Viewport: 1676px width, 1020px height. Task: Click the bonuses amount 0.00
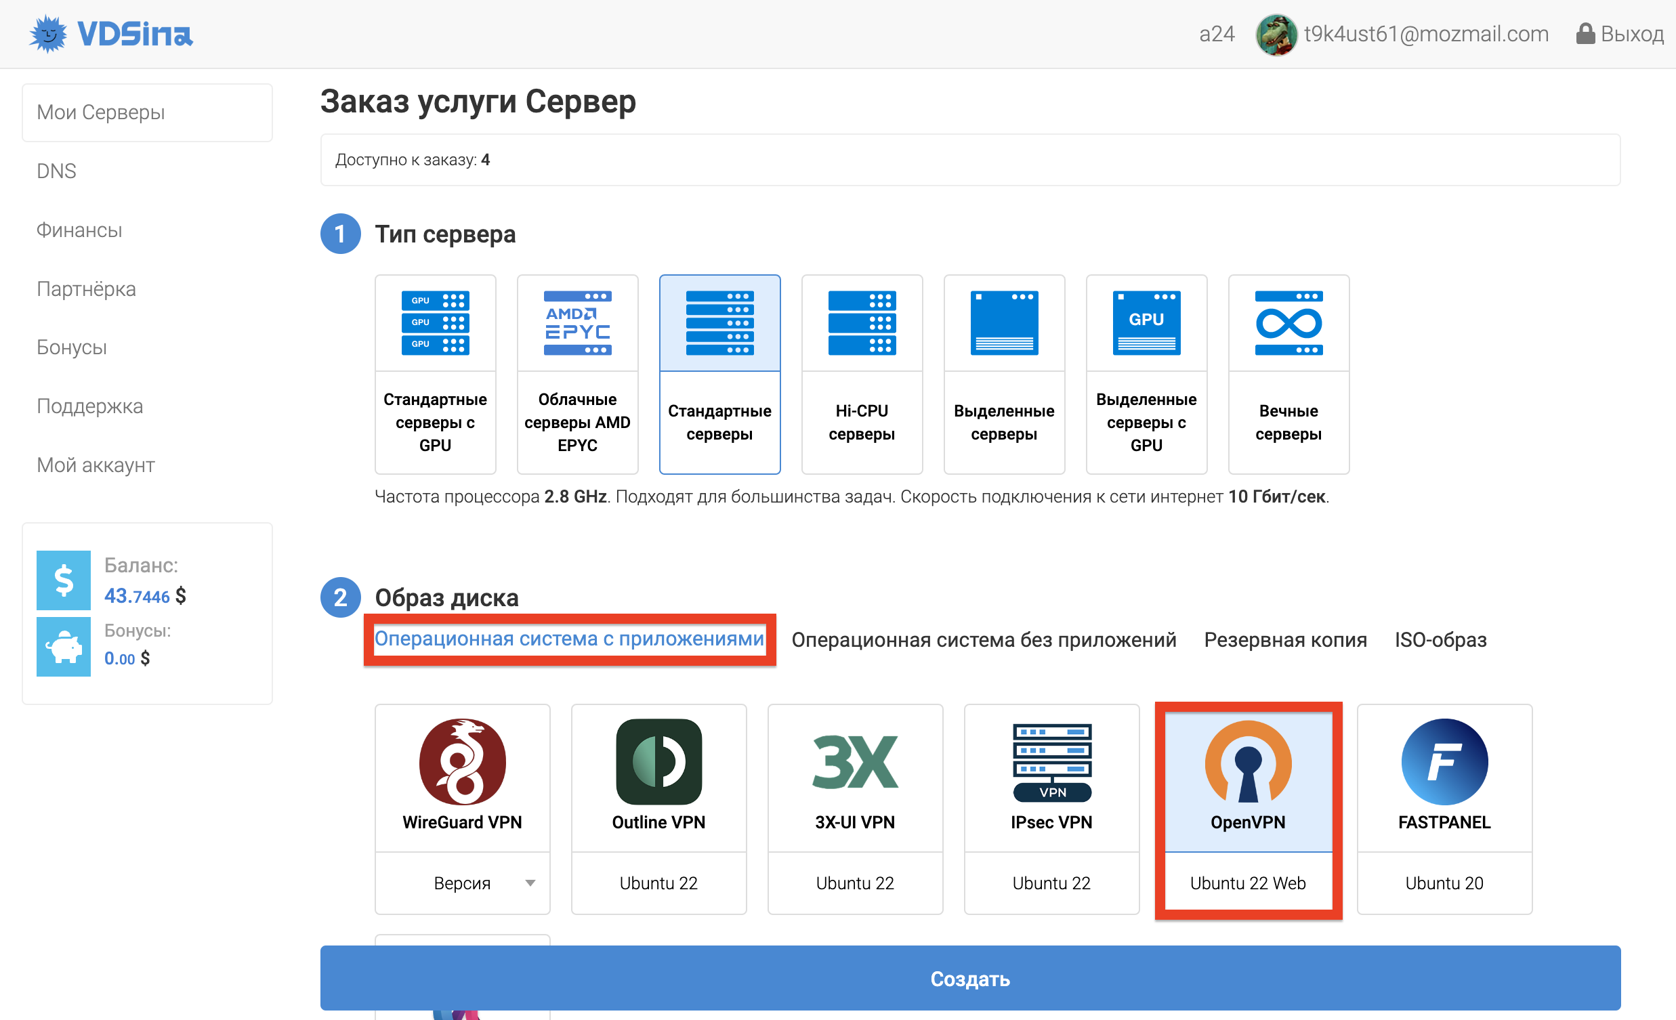(x=119, y=658)
